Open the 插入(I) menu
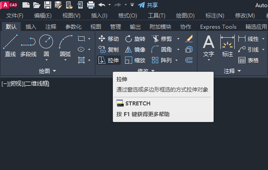 pos(99,16)
